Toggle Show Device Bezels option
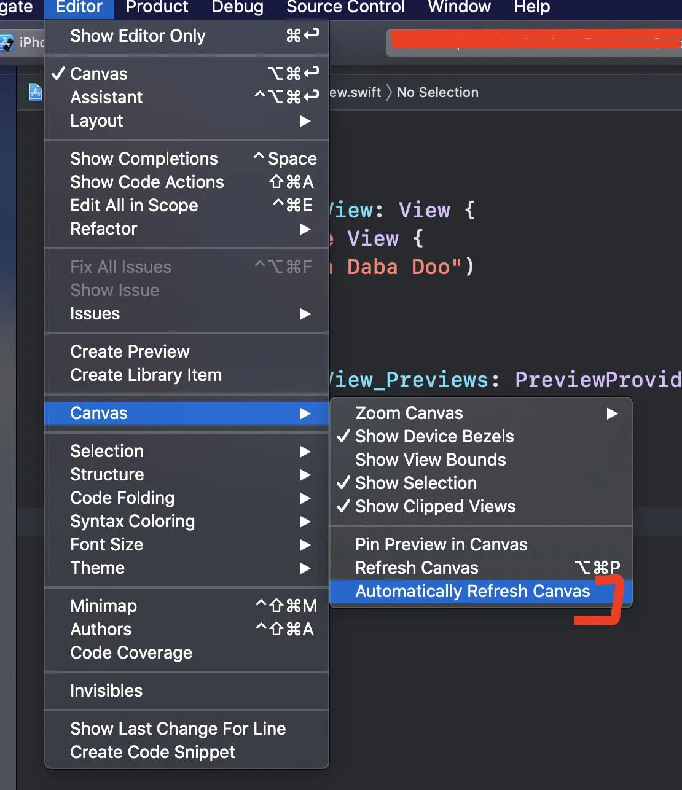 (x=434, y=436)
